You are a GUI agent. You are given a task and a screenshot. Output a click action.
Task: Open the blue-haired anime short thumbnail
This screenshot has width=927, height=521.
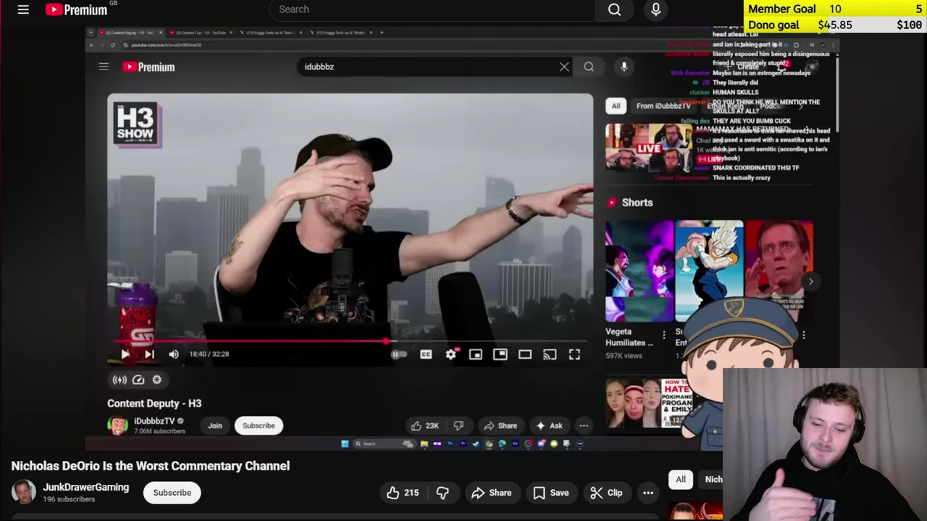coord(709,271)
